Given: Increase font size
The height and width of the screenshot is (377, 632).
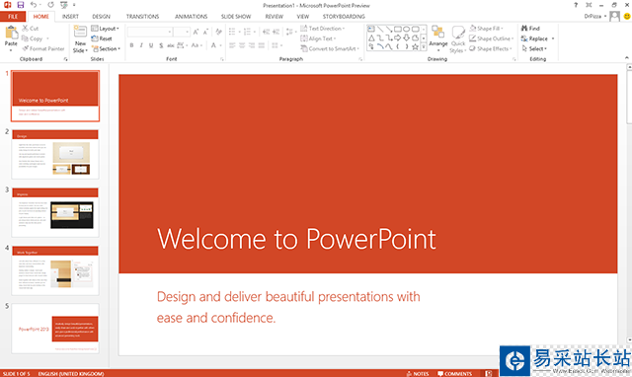Looking at the screenshot, I should pyautogui.click(x=196, y=32).
